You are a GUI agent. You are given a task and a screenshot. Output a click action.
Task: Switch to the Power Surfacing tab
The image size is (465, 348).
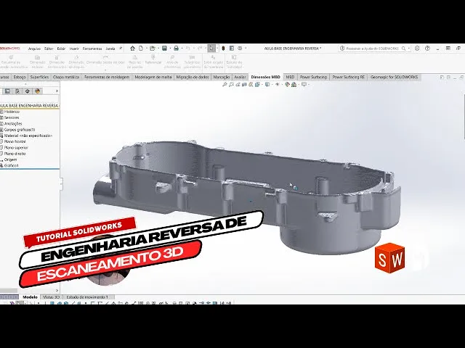(313, 77)
